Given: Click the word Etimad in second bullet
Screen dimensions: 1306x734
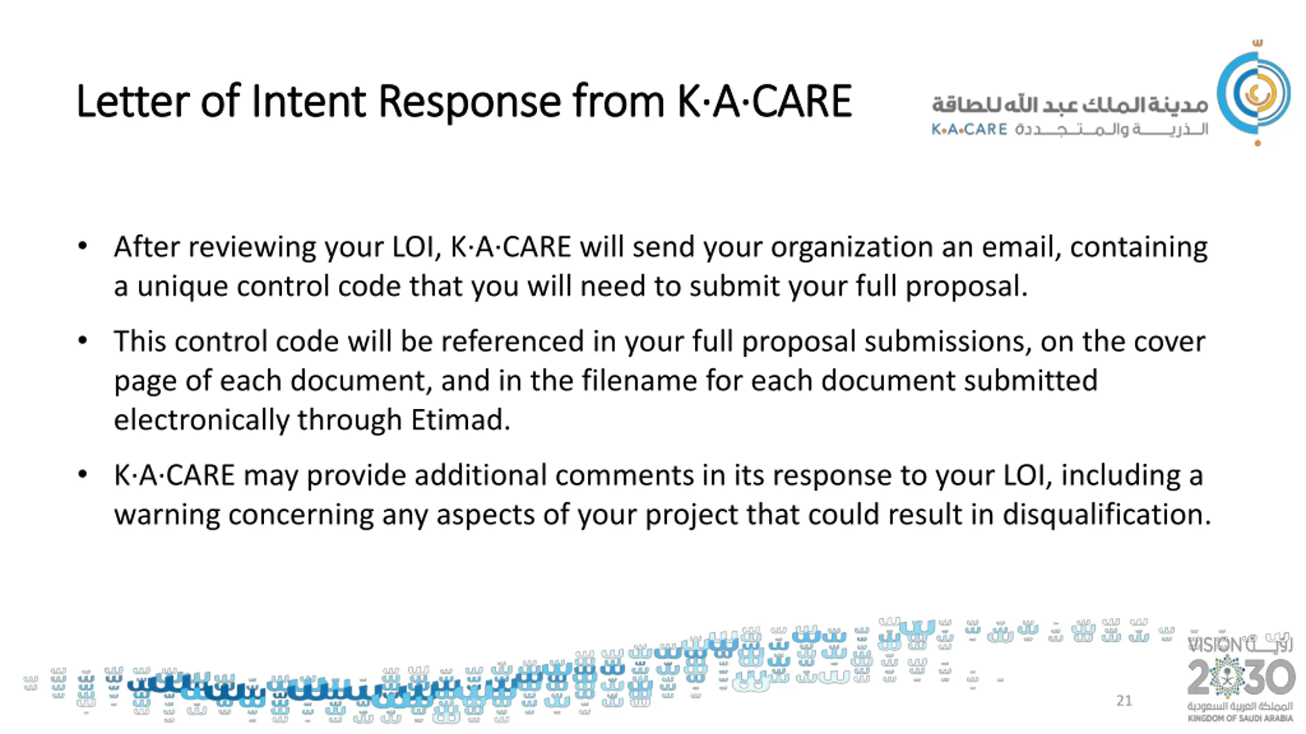Looking at the screenshot, I should [460, 420].
